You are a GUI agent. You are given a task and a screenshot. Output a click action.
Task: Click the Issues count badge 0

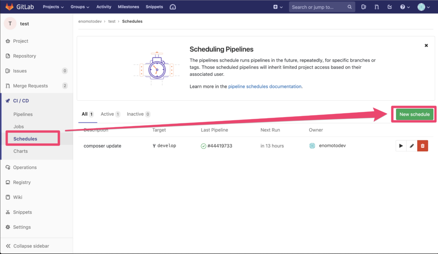[x=65, y=71]
